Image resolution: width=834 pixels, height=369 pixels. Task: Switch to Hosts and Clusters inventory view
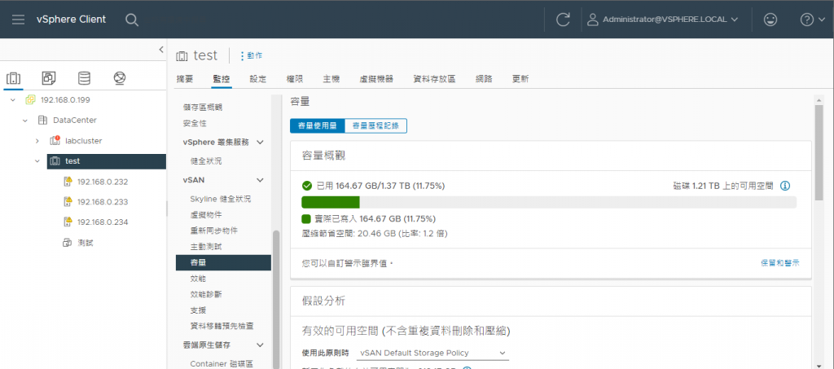(13, 79)
